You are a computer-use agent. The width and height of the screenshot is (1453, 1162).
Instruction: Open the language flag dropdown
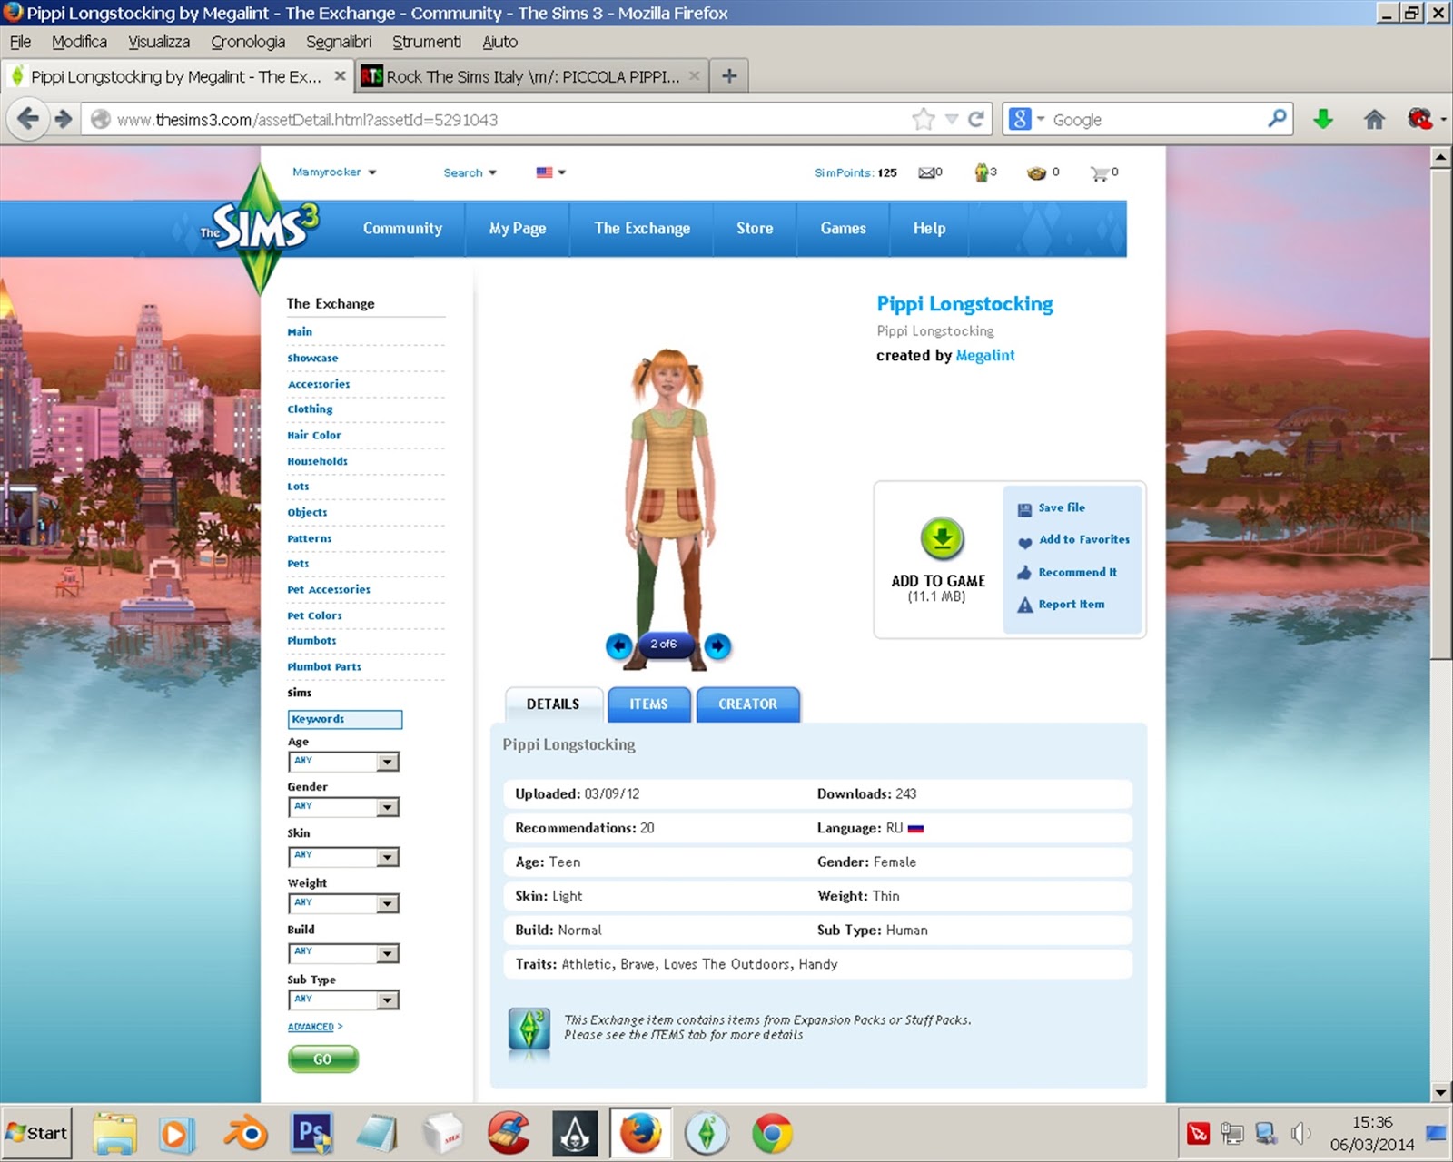[550, 172]
